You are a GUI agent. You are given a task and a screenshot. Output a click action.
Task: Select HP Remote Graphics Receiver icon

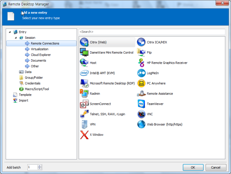(x=141, y=63)
